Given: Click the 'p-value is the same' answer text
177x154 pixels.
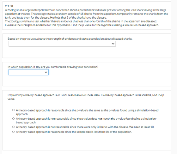Looking at the screenshot, I should click(87, 112).
